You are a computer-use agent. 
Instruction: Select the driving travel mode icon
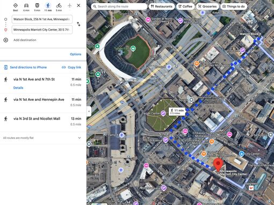[x=26, y=5]
